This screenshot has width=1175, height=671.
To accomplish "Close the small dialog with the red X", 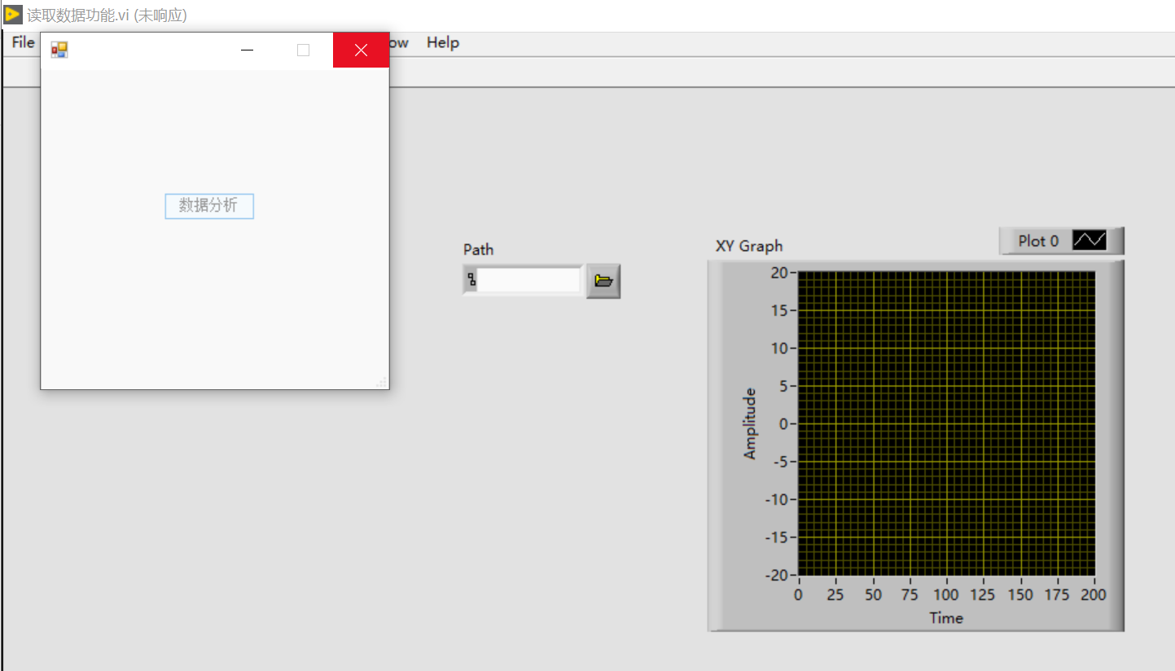I will point(361,50).
